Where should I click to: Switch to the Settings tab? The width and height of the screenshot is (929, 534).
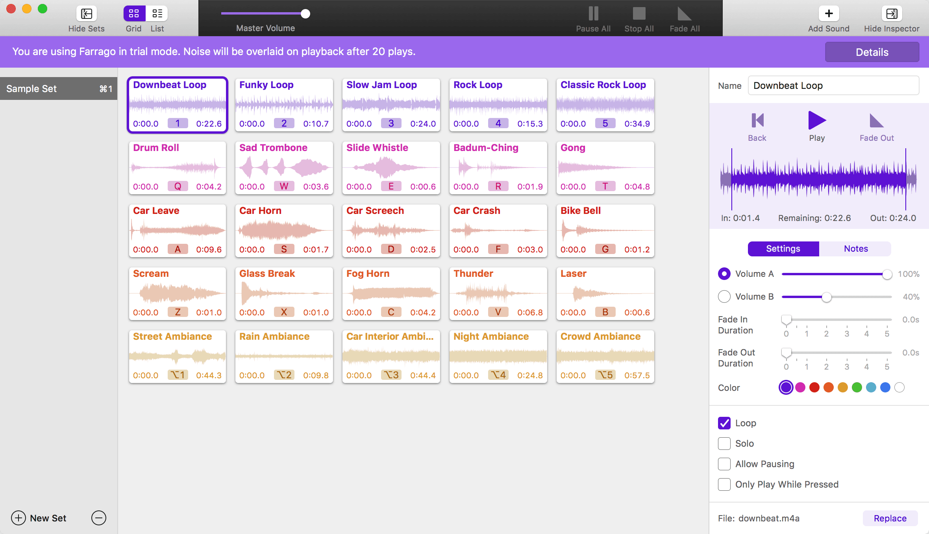(783, 248)
